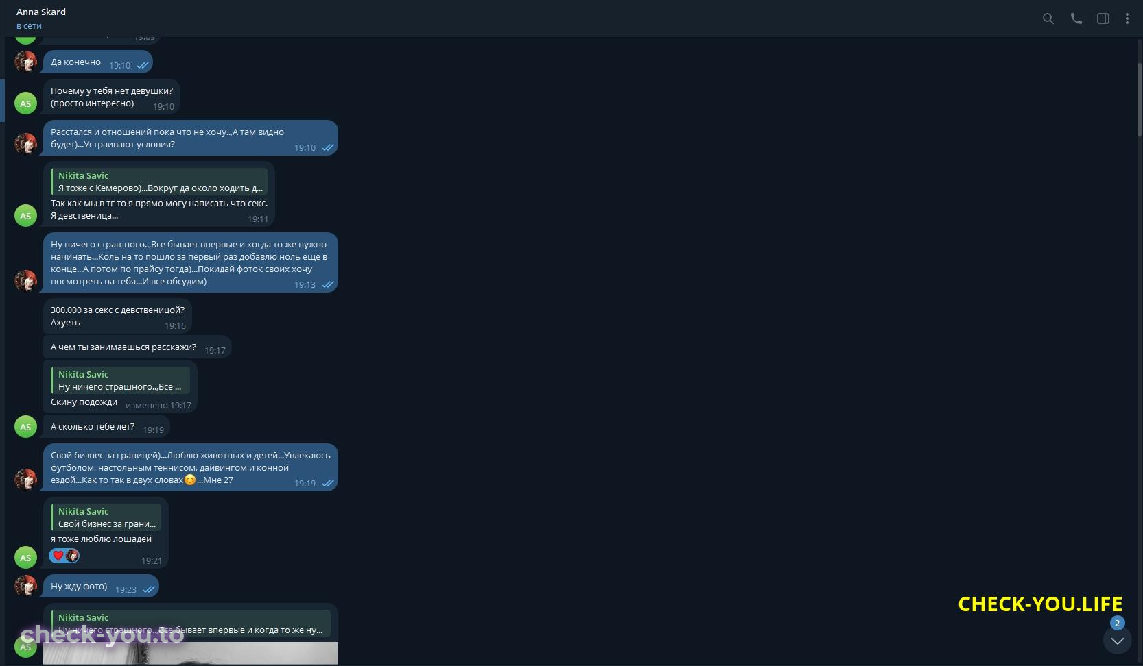Click sender avatar beside 'Да конечно'
This screenshot has height=666, width=1143.
pyautogui.click(x=25, y=62)
